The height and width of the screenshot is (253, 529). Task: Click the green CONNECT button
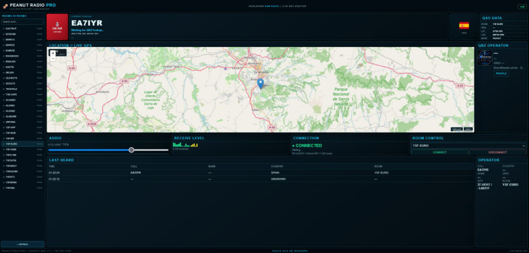(440, 153)
